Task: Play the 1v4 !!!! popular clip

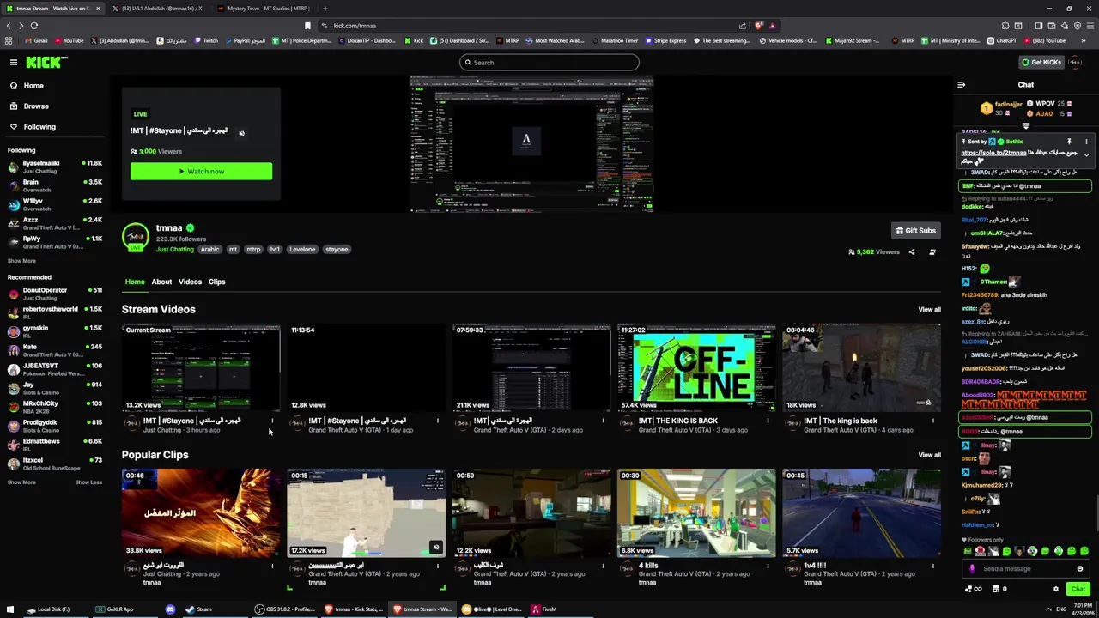Action: tap(861, 512)
